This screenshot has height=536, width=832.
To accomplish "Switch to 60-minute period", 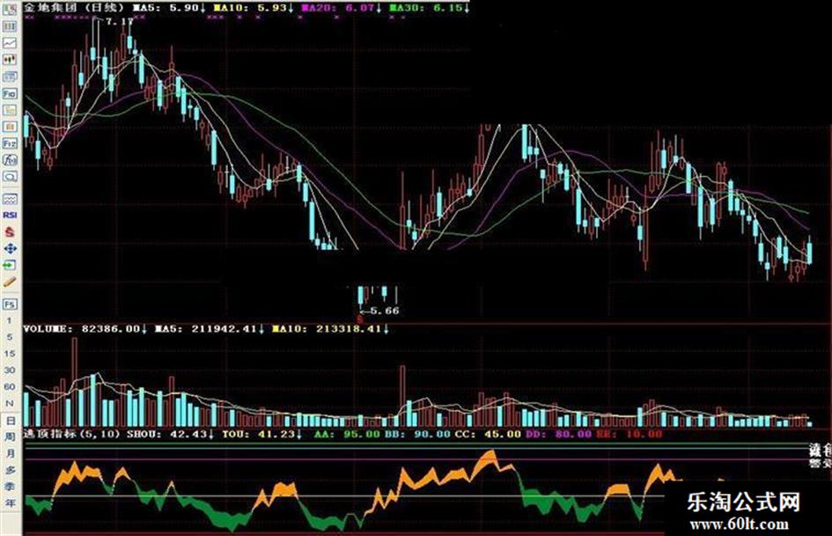I will pyautogui.click(x=10, y=386).
